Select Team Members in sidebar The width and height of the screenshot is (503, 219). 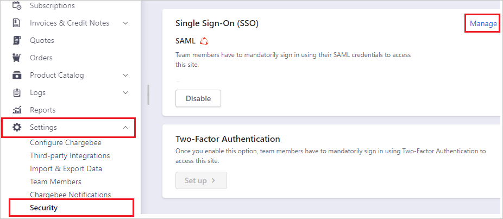pyautogui.click(x=55, y=182)
